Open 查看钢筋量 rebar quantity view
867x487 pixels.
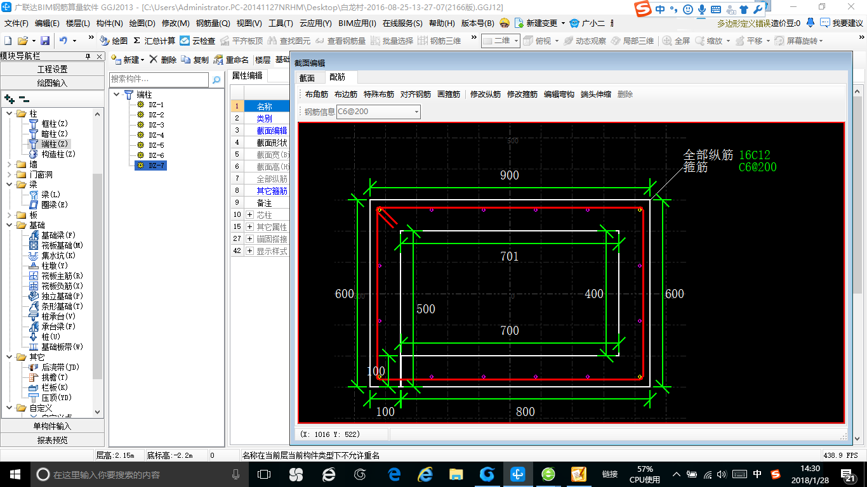click(341, 41)
